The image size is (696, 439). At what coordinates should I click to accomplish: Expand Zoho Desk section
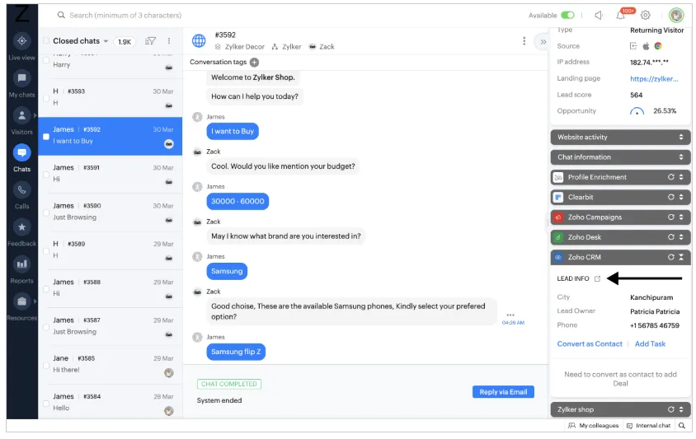coord(681,237)
